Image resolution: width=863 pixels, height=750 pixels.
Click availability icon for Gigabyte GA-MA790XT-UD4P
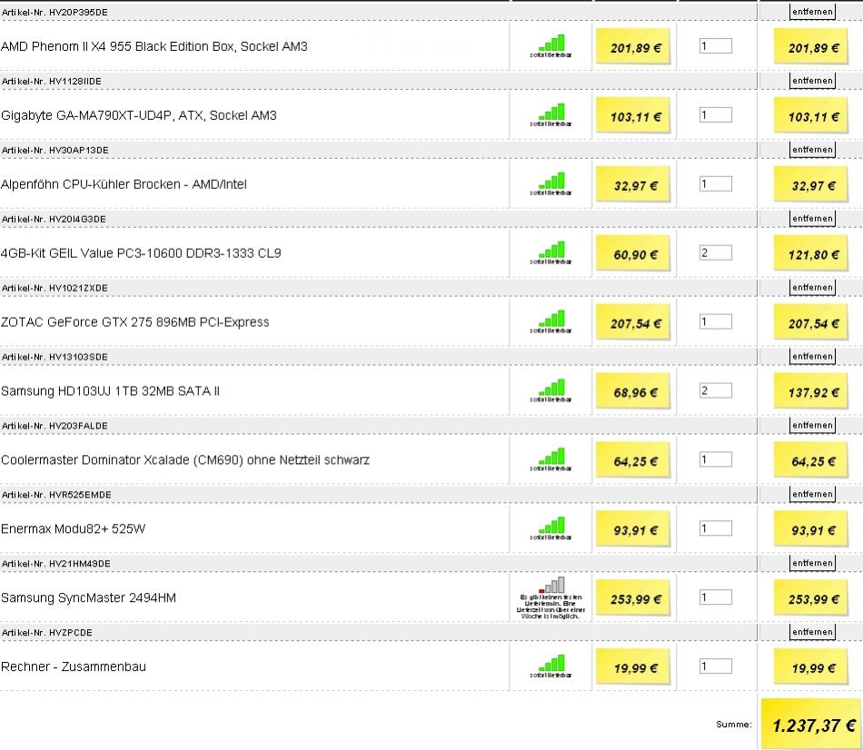pyautogui.click(x=551, y=112)
